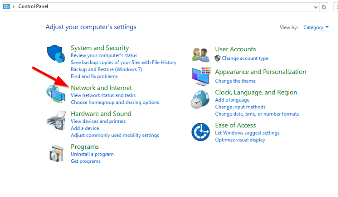Click Control Panel text in address bar

(33, 6)
